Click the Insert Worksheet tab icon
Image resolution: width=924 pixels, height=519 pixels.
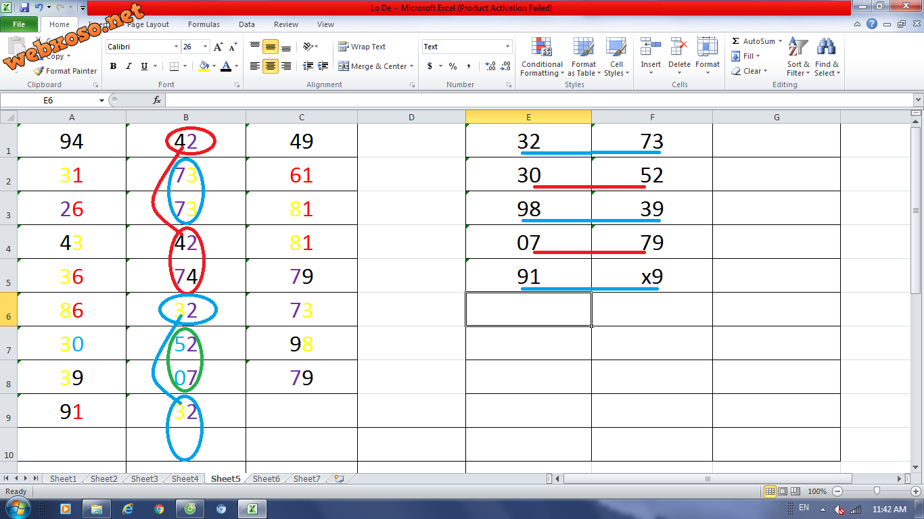click(339, 478)
